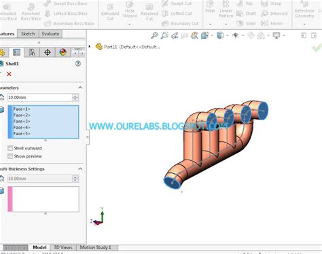322x254 pixels.
Task: Select the Model bottom tab
Action: (x=39, y=247)
